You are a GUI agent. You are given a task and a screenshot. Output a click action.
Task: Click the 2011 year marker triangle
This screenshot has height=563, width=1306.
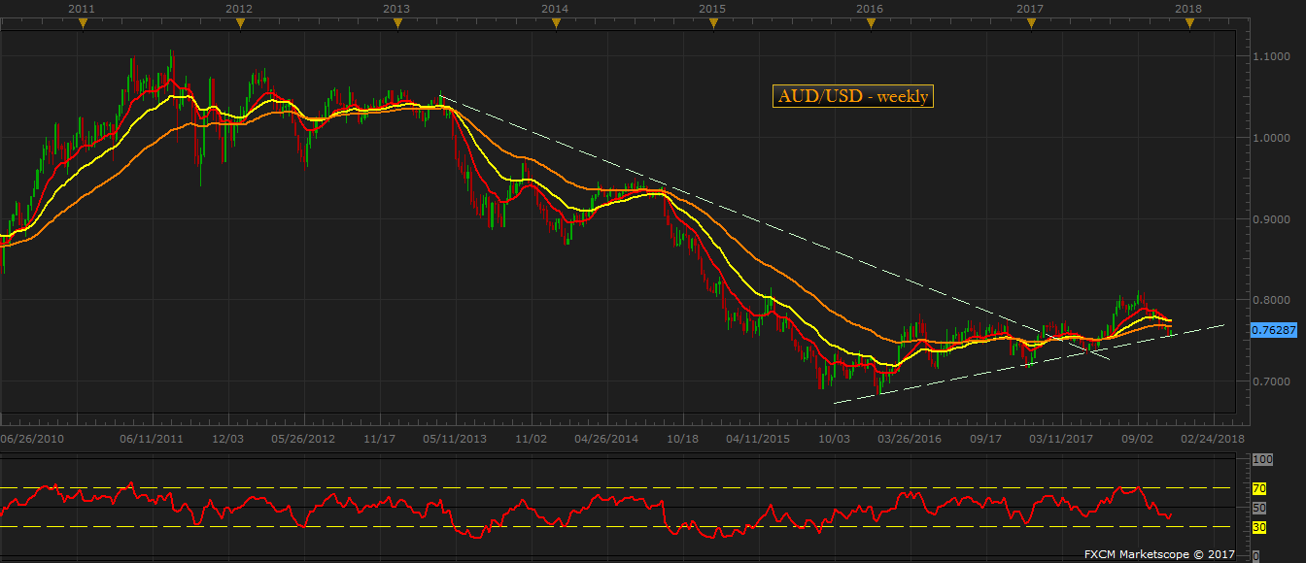(x=83, y=24)
